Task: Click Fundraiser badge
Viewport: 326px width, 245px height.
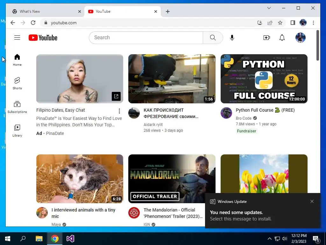Action: tap(246, 131)
